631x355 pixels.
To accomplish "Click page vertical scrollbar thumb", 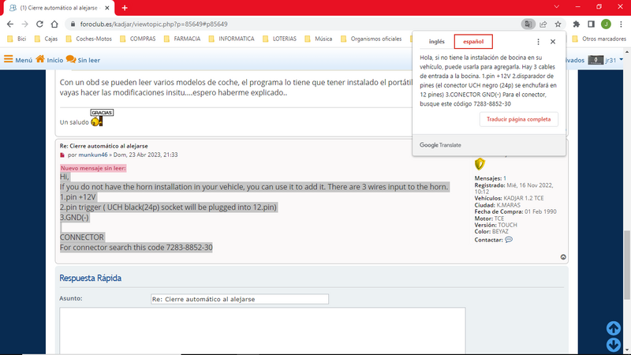I will (x=627, y=265).
